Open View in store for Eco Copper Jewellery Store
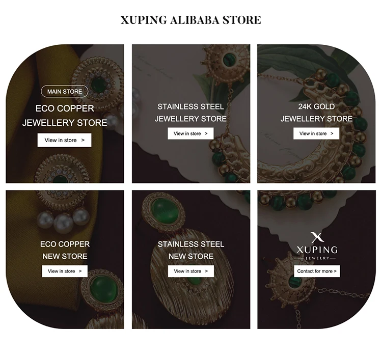 coord(64,140)
